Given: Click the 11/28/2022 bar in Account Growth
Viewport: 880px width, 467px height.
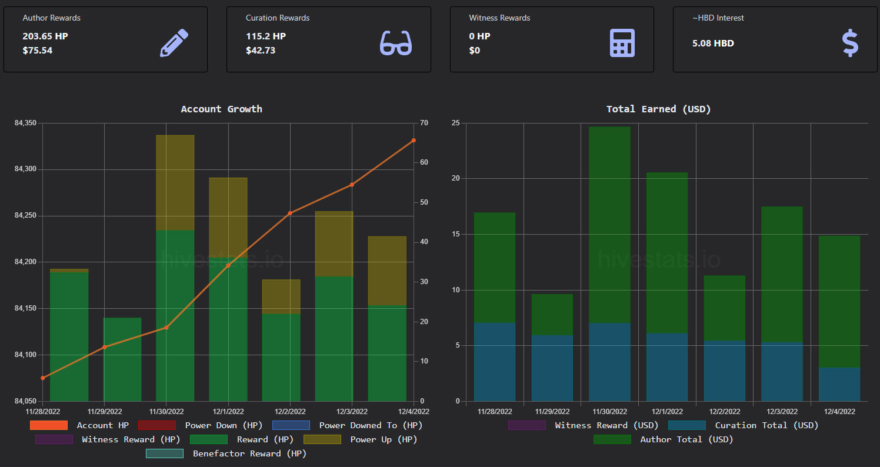Looking at the screenshot, I should [69, 335].
